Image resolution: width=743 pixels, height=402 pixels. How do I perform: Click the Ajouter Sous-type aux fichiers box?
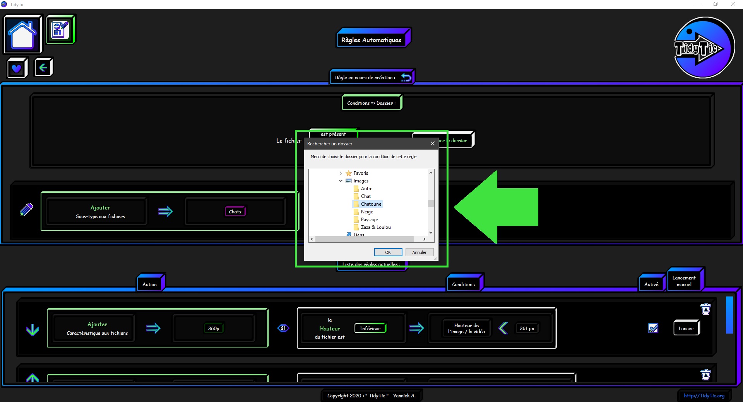(97, 211)
